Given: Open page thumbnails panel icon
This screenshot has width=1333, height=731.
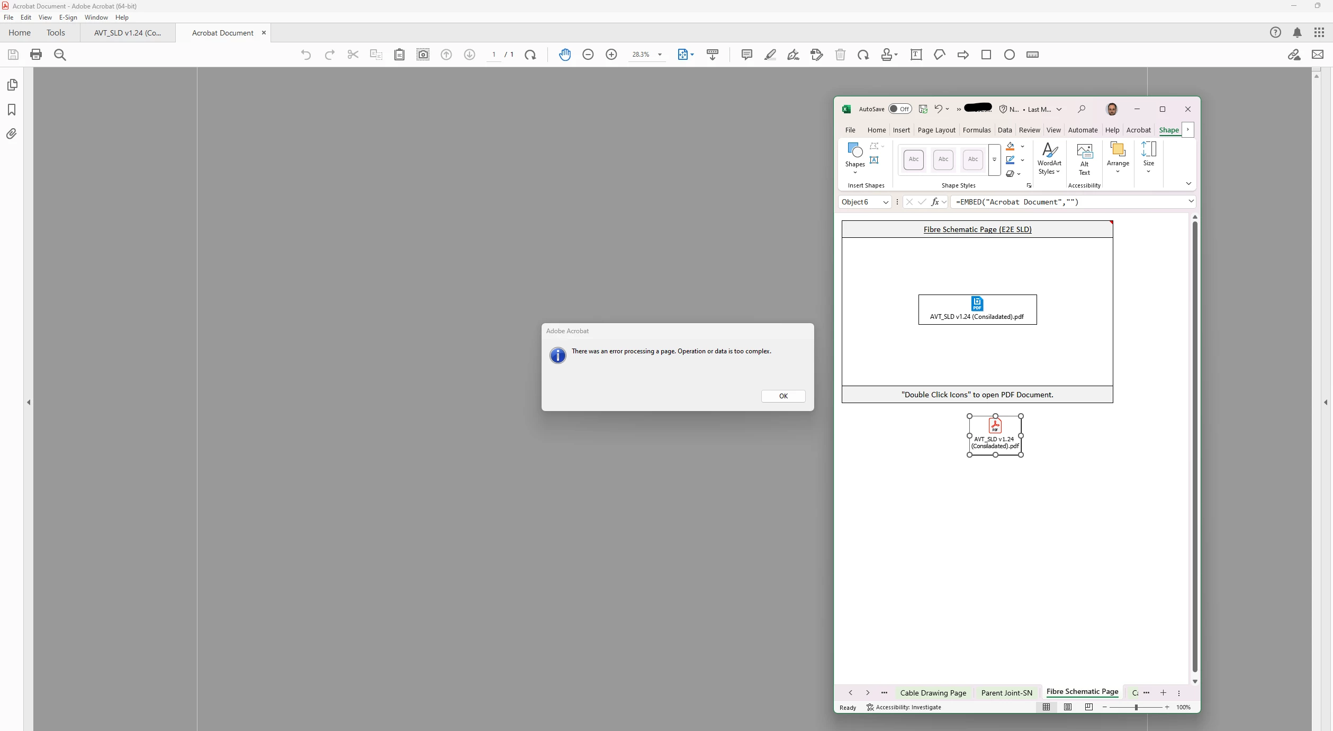Looking at the screenshot, I should pos(12,85).
